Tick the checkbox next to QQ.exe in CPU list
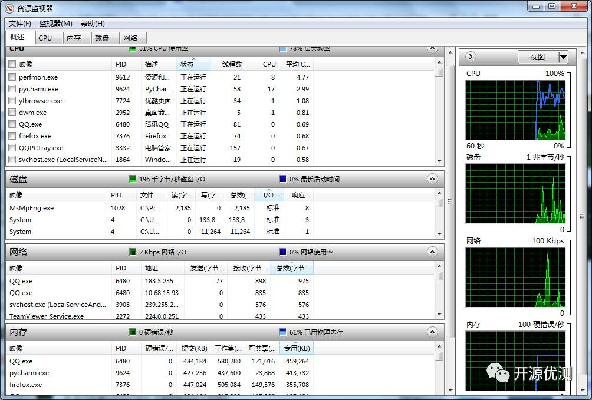This screenshot has height=400, width=592. coord(12,124)
